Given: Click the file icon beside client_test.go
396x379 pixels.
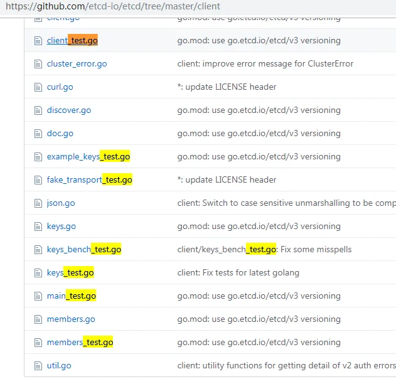Looking at the screenshot, I should pos(37,41).
